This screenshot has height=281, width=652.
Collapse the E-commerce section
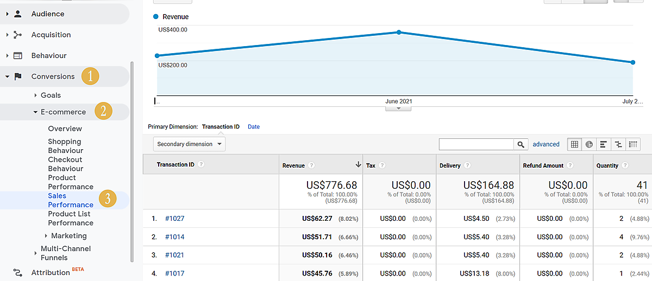pos(36,112)
